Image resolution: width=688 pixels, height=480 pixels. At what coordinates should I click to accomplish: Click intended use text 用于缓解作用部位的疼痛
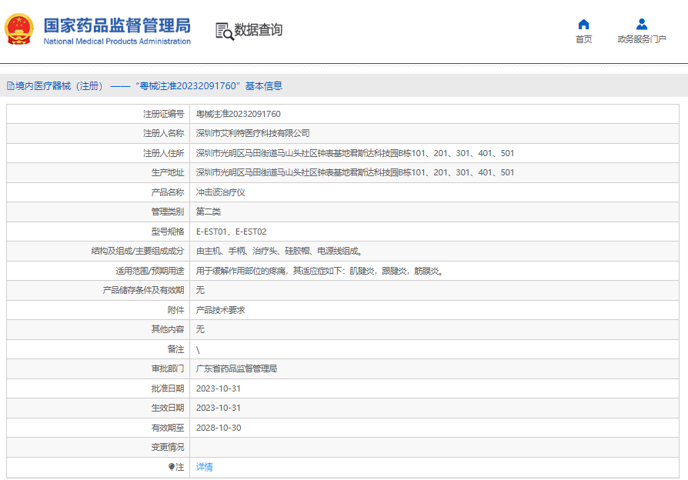click(x=240, y=271)
